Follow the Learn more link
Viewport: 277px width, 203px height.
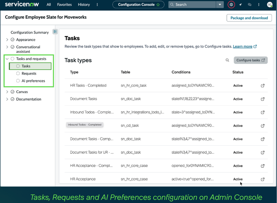click(243, 46)
